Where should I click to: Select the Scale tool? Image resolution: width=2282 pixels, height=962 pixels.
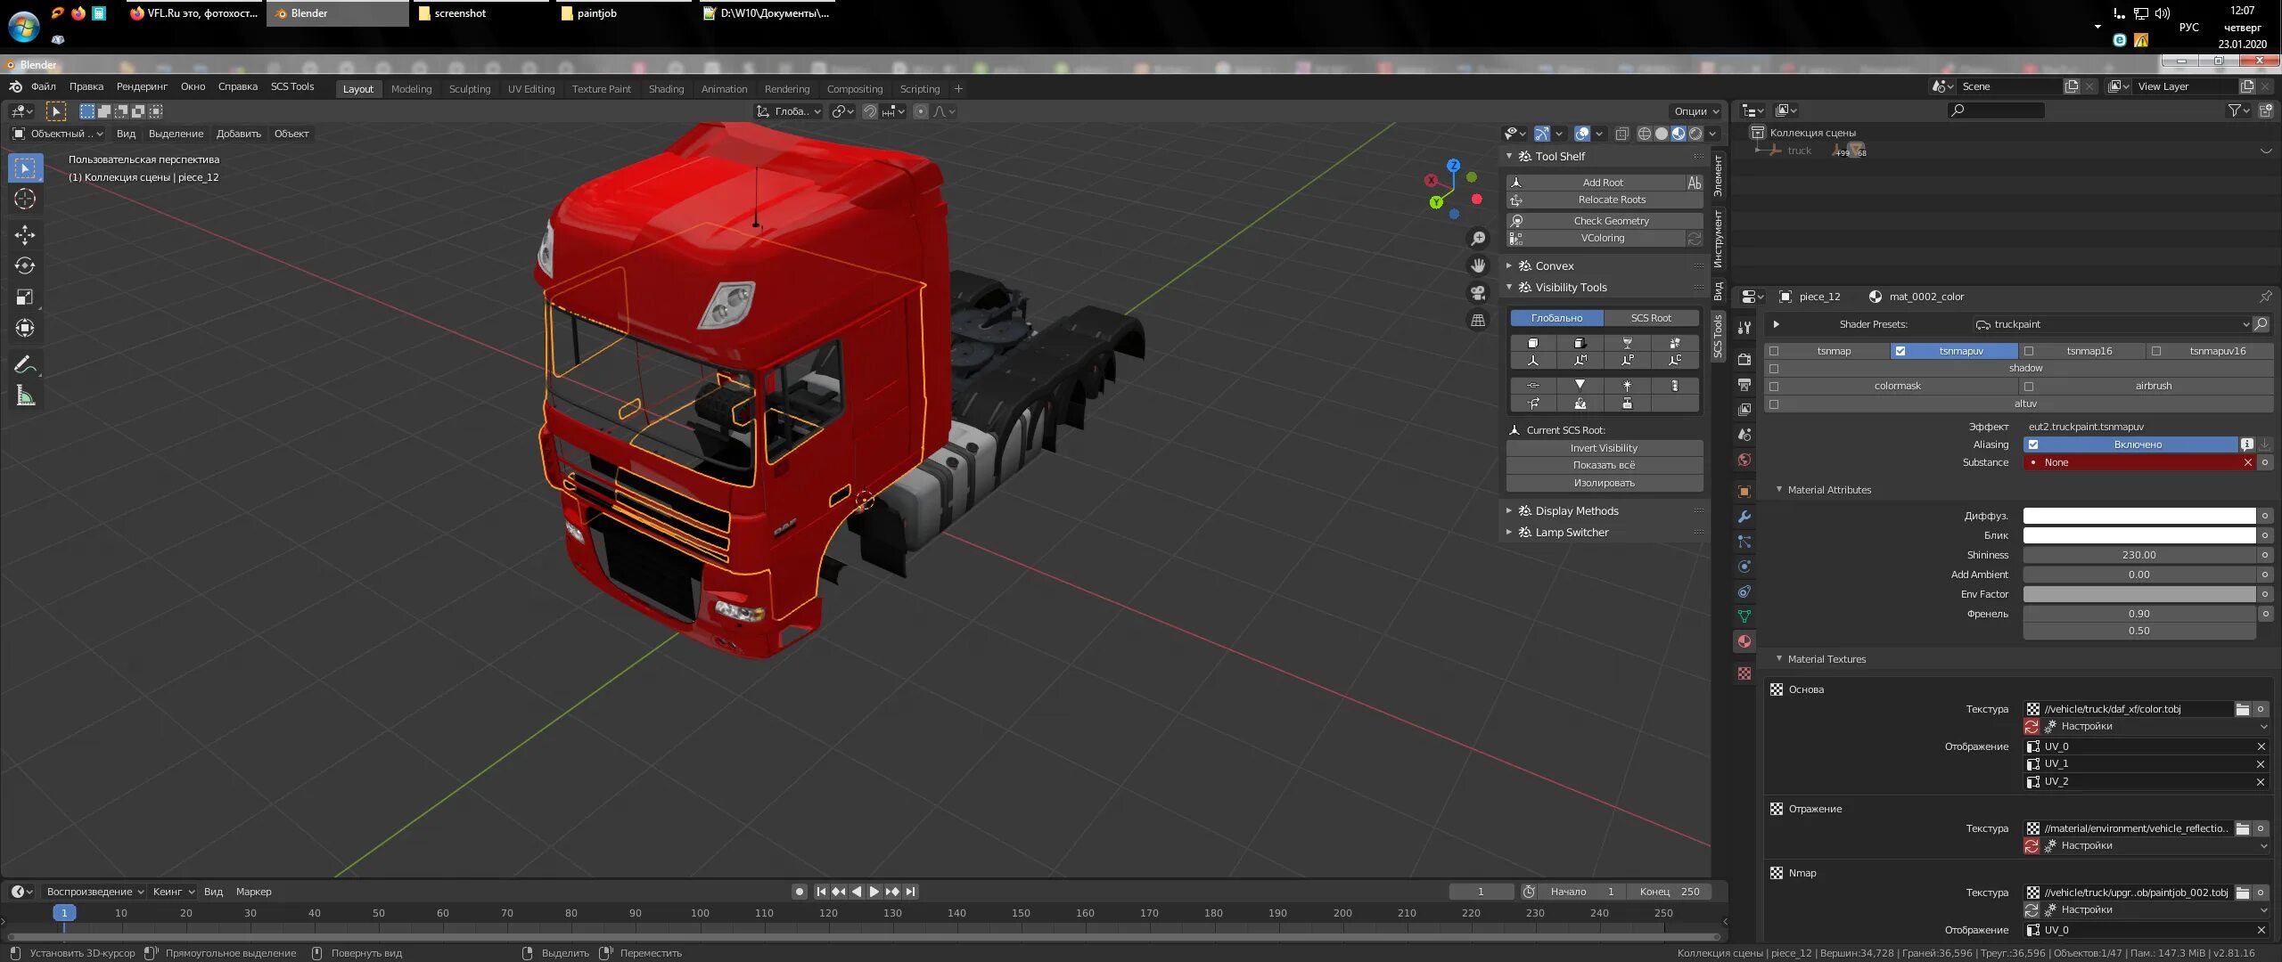click(x=25, y=297)
